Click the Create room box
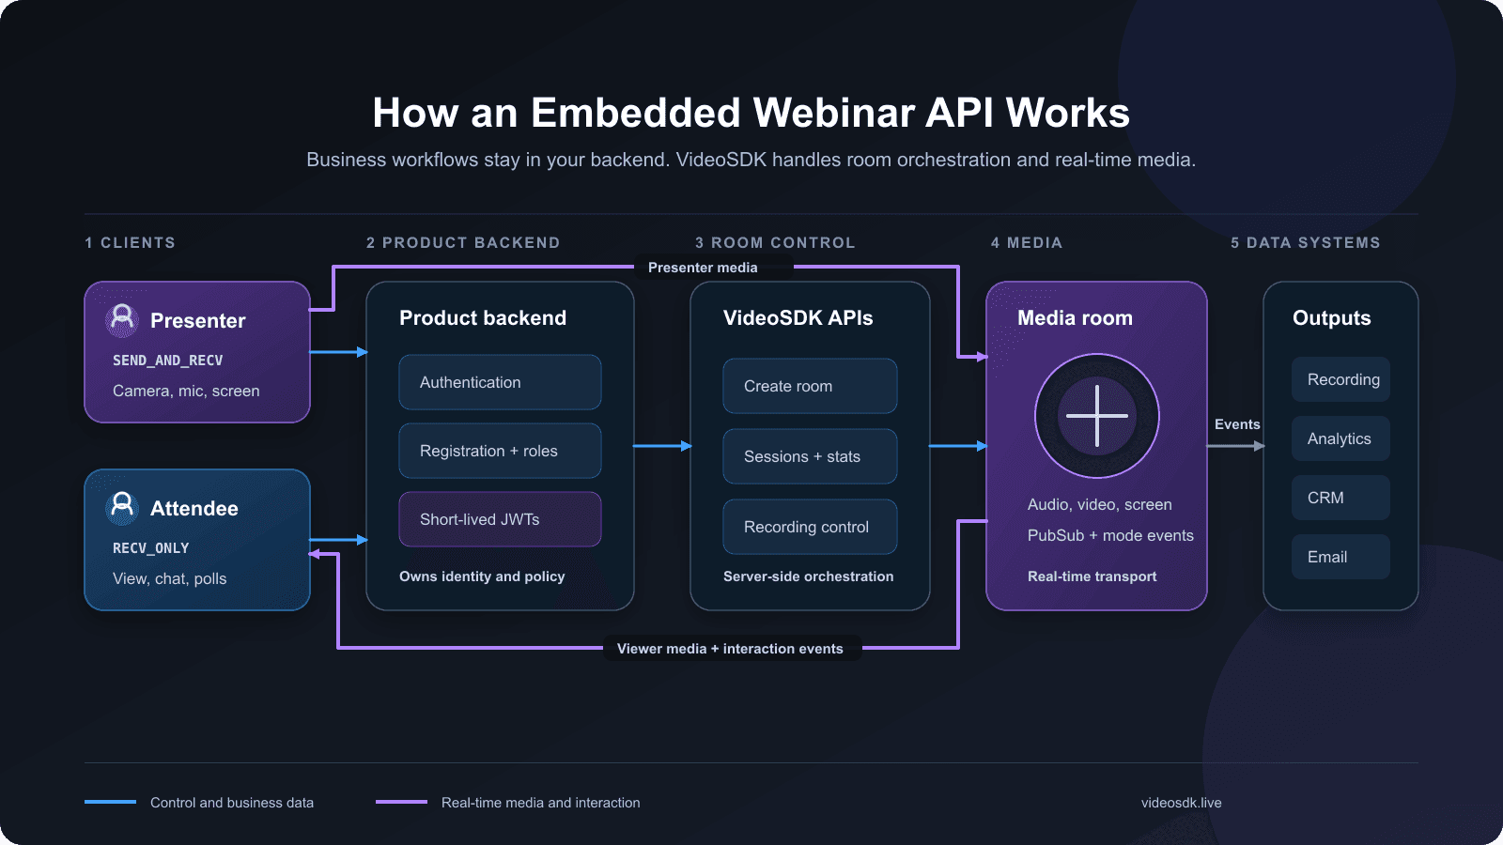 (810, 386)
